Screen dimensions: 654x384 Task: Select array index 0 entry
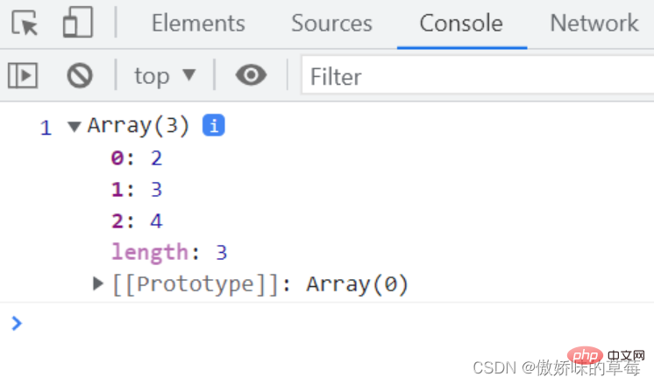click(137, 158)
